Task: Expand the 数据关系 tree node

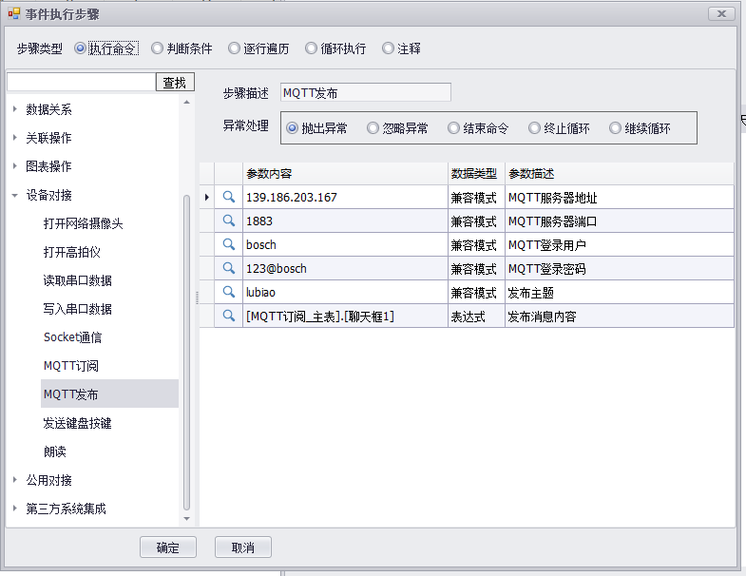Action: (x=15, y=109)
